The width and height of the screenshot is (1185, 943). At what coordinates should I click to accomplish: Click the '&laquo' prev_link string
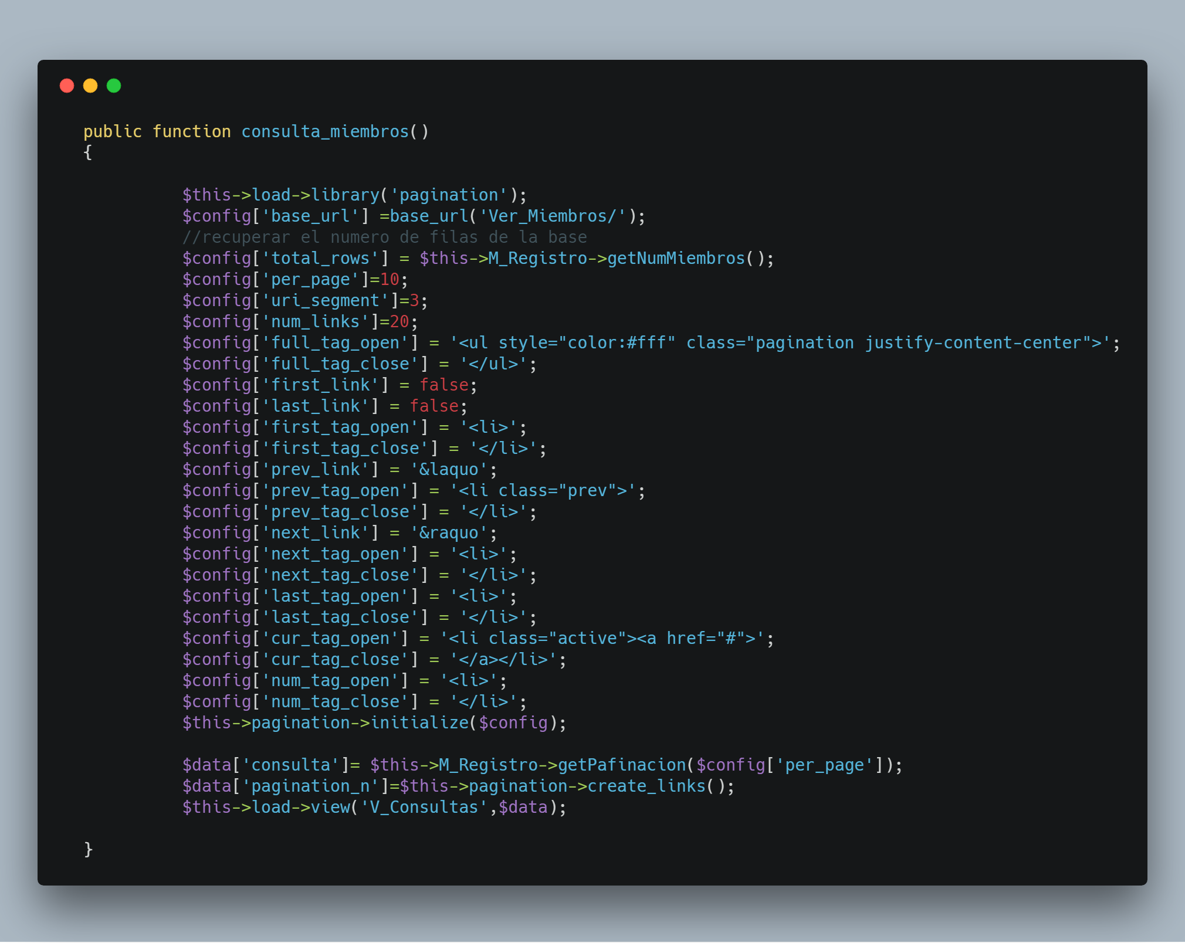[x=449, y=469]
